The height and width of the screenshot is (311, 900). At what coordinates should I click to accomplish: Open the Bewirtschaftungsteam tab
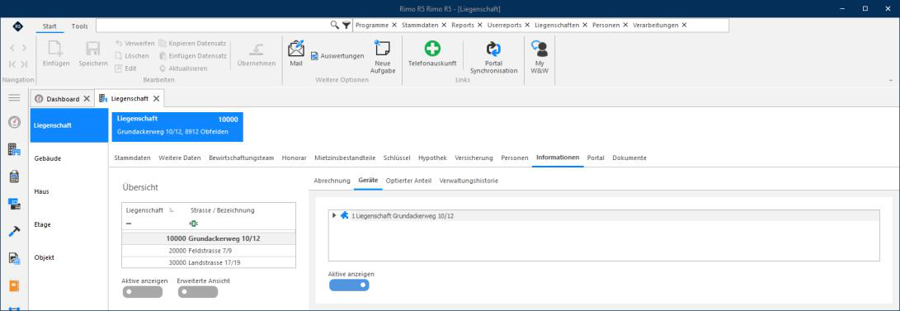click(x=241, y=158)
